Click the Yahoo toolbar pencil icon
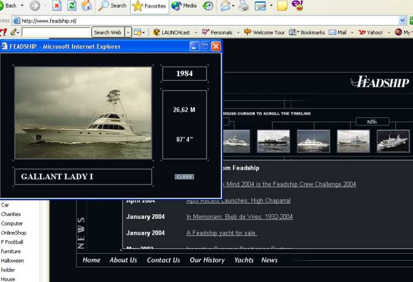The image size is (413, 282). (14, 32)
